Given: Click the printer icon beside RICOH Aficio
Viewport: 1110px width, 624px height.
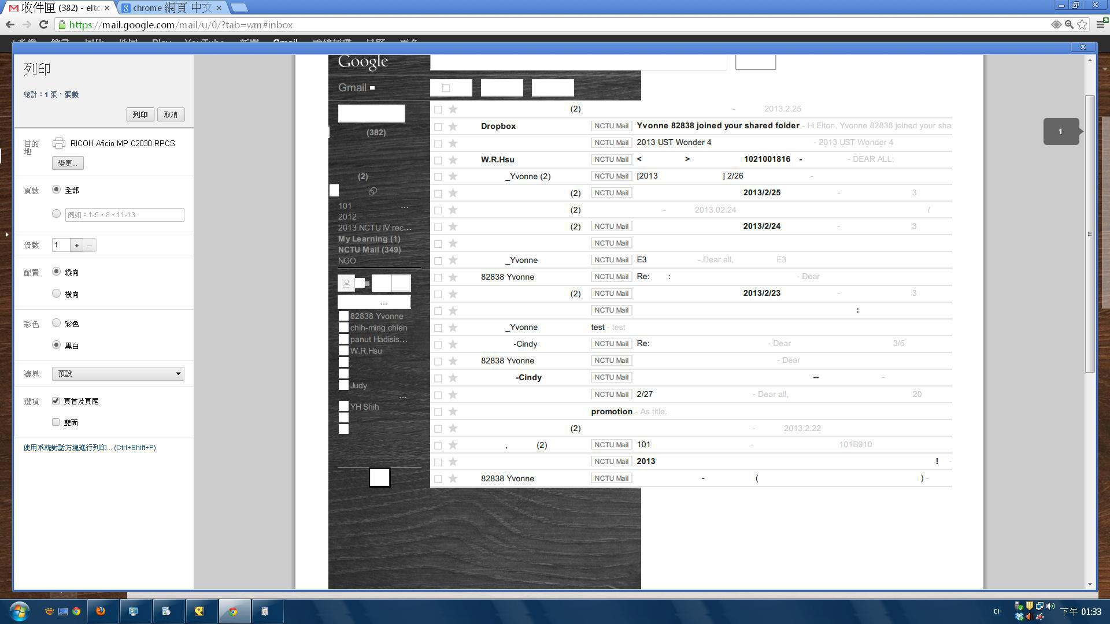Looking at the screenshot, I should point(58,143).
